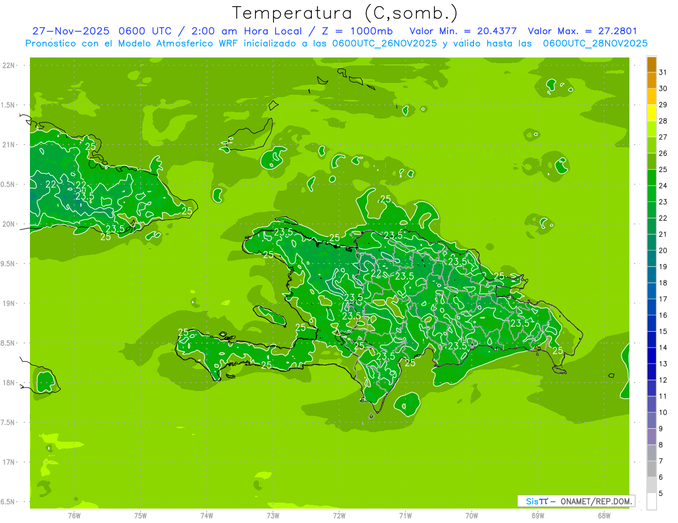The image size is (678, 523).
Task: Click the '15' label on the colorbar
Action: [x=663, y=331]
